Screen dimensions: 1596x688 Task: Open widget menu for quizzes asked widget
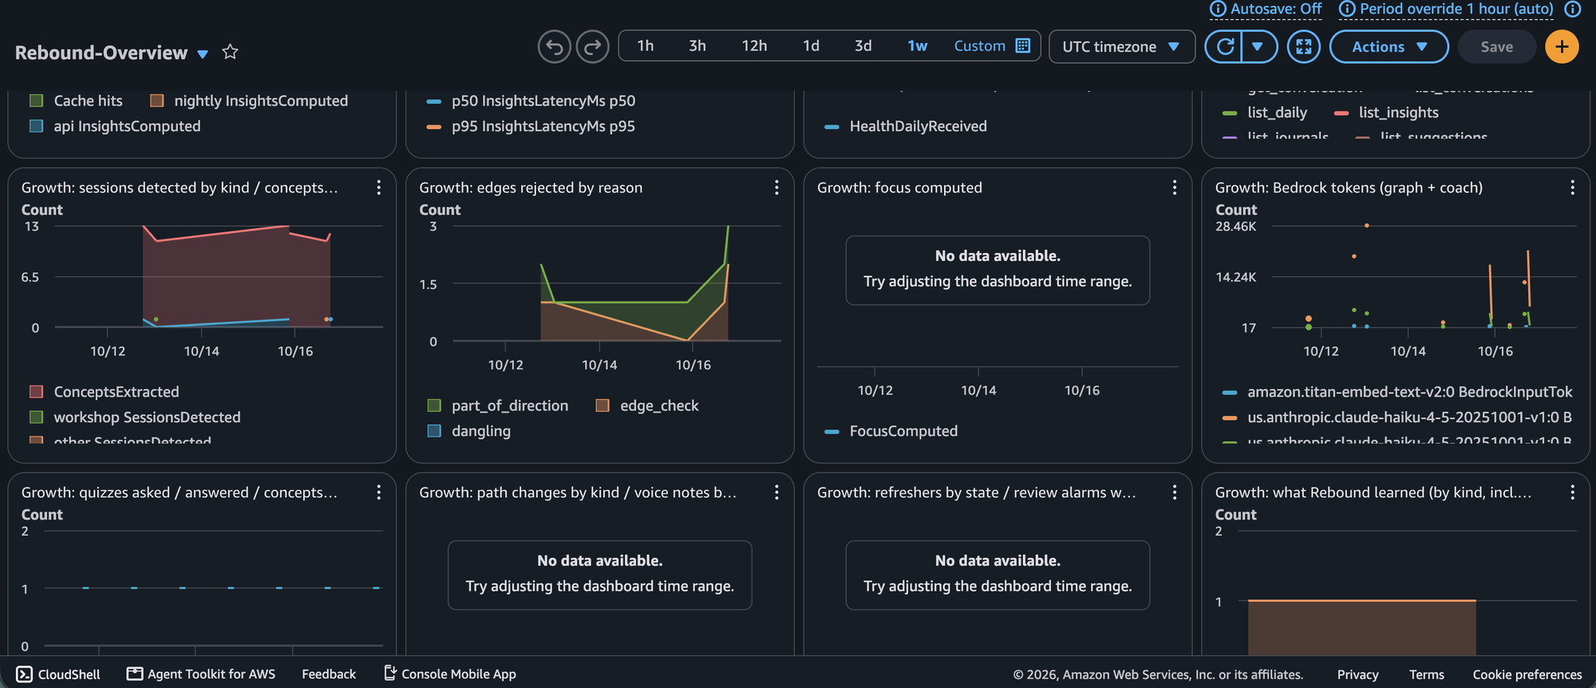pos(378,492)
